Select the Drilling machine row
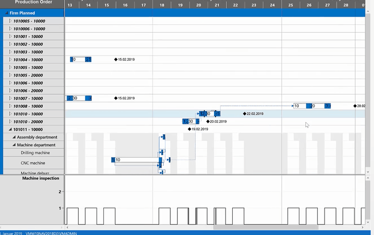Viewport: 374px width, 235px height. (x=35, y=153)
